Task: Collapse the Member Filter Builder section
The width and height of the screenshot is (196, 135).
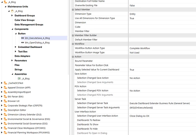Action: pyautogui.click(x=73, y=35)
